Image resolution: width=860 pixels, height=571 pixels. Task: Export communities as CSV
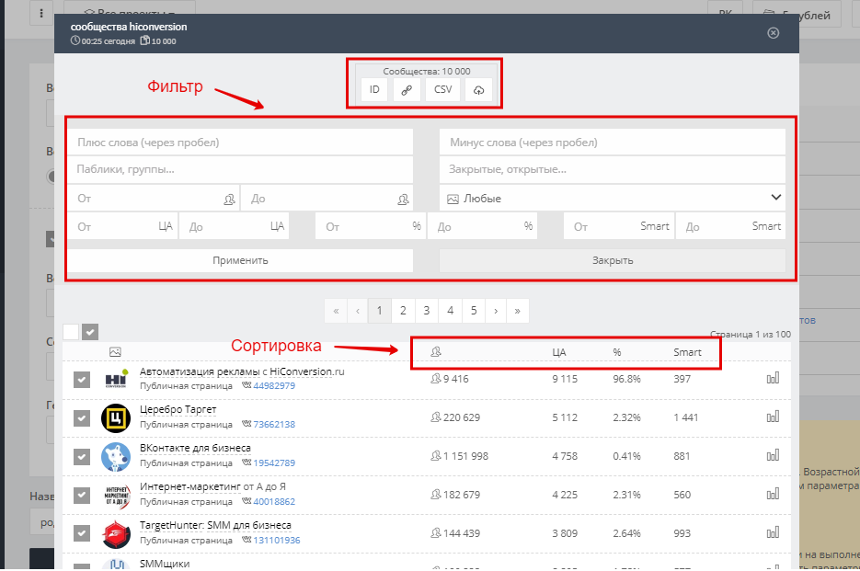[x=442, y=89]
